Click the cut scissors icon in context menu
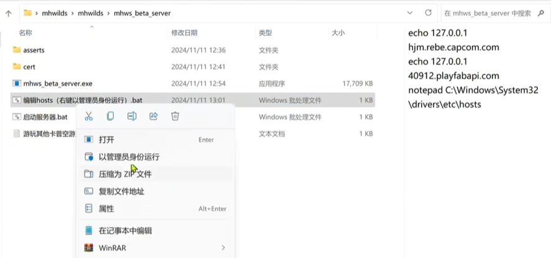This screenshot has width=551, height=258. coord(89,116)
